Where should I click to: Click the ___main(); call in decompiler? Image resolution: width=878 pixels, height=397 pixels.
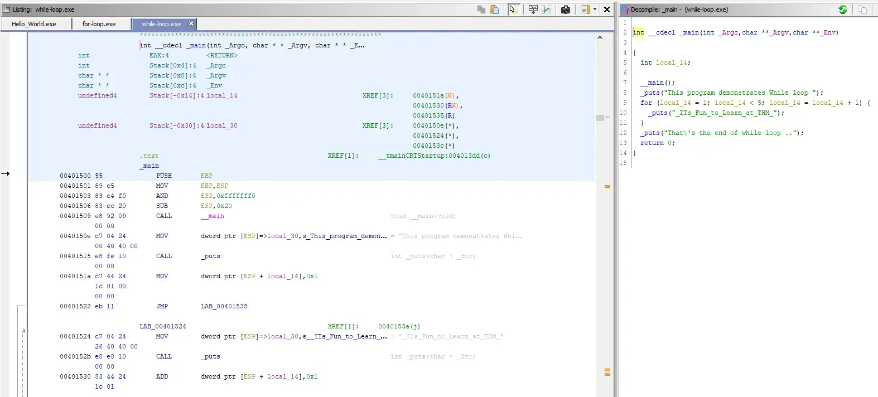coord(658,83)
